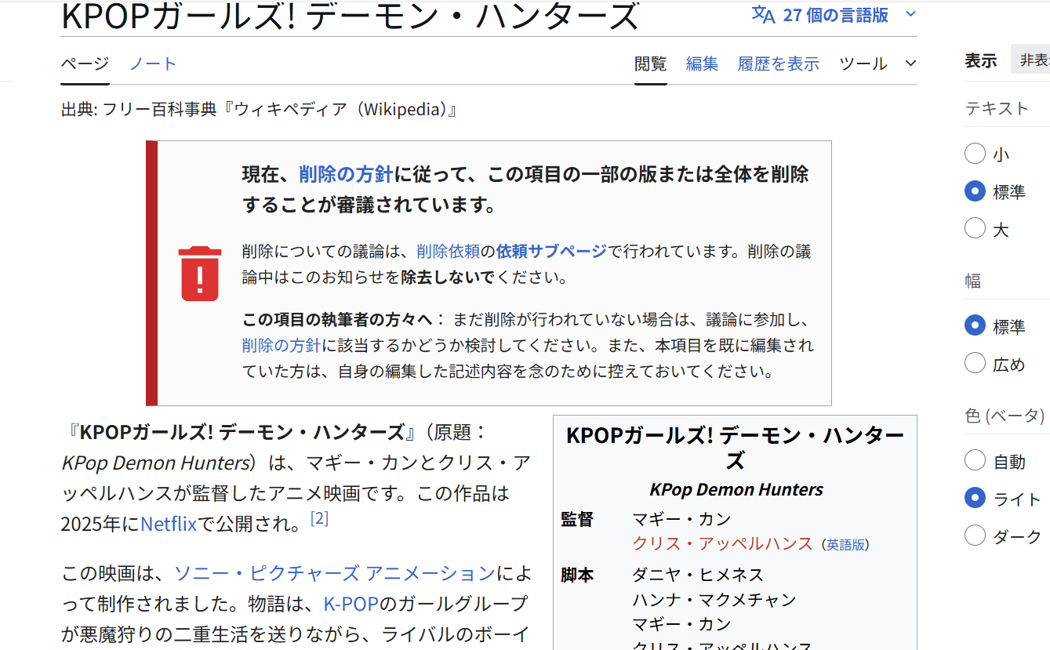Click the red trash deletion warning icon

pos(200,274)
